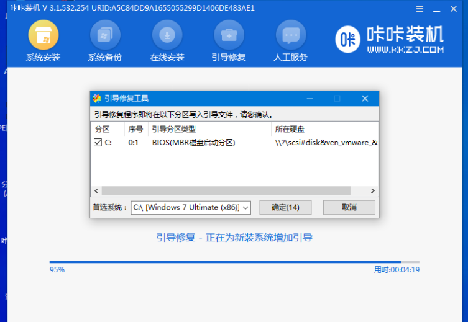Open the 系统备份 section icon

tap(105, 35)
